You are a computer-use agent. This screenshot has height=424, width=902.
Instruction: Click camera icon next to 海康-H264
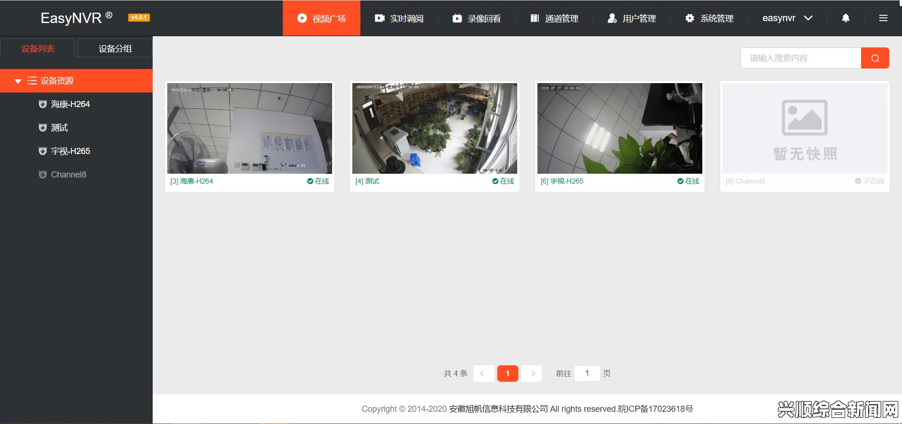click(x=43, y=104)
